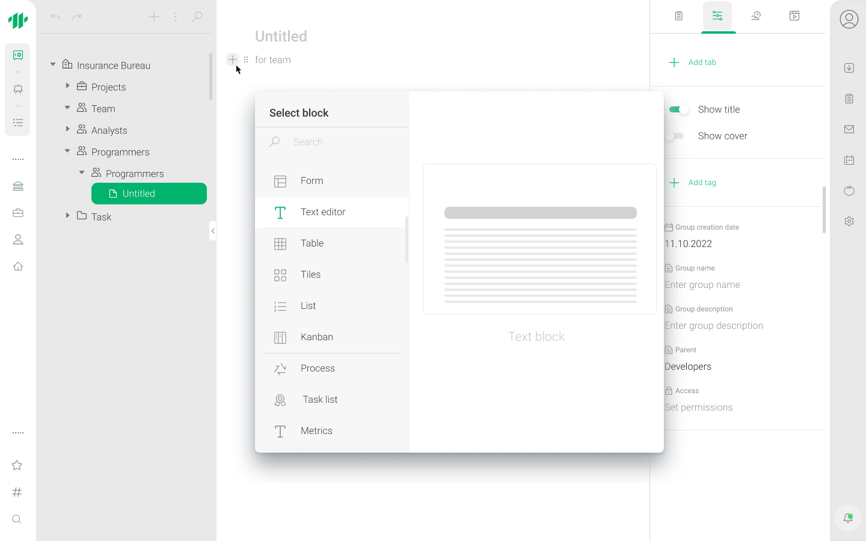The height and width of the screenshot is (541, 866).
Task: Select the Table block option
Action: click(312, 243)
